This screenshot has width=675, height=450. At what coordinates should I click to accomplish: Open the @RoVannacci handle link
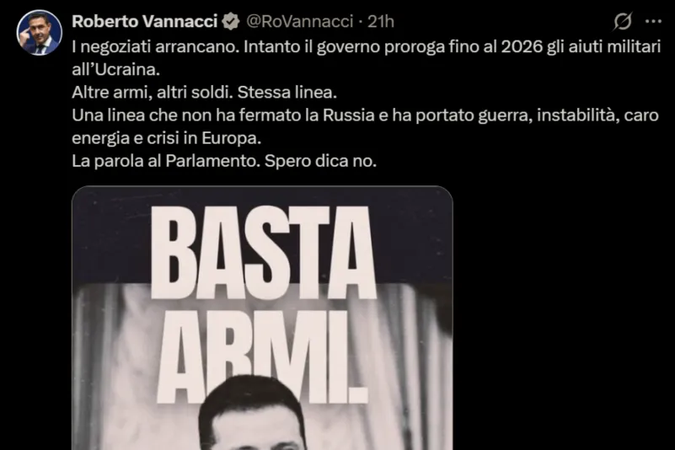click(300, 22)
